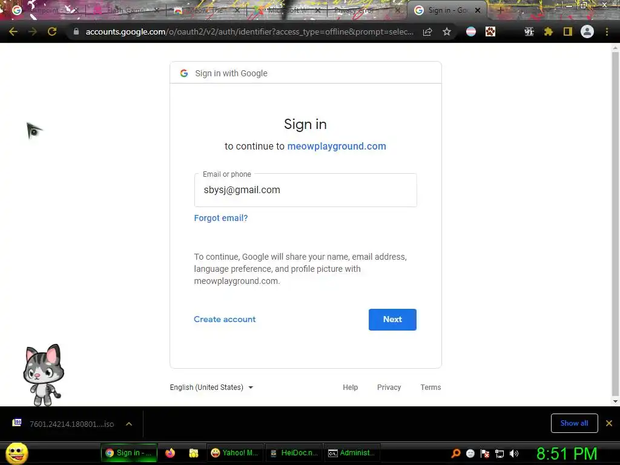Viewport: 620px width, 465px height.
Task: Open the Action Center flag tray icon
Action: (485, 453)
